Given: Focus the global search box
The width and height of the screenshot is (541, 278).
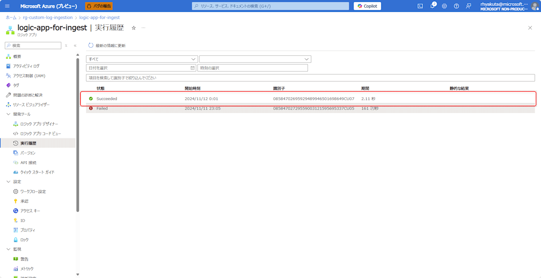Looking at the screenshot, I should click(x=270, y=6).
